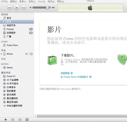The width and height of the screenshot is (127, 122).
Task: Click the previous track rewind button
Action: click(10, 8)
